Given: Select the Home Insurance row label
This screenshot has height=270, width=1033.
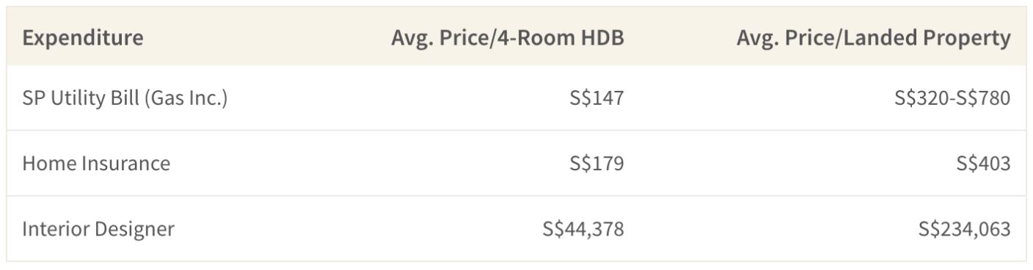Looking at the screenshot, I should tap(96, 163).
